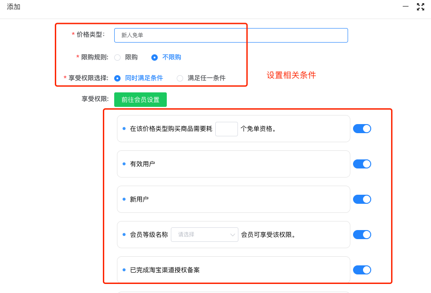Toggle the 免单资格 consumption switch

[x=362, y=129]
